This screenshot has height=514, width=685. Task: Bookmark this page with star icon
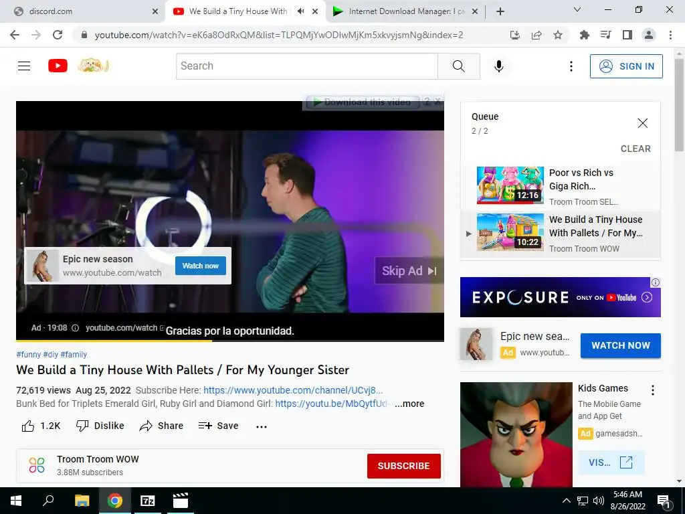pos(558,35)
